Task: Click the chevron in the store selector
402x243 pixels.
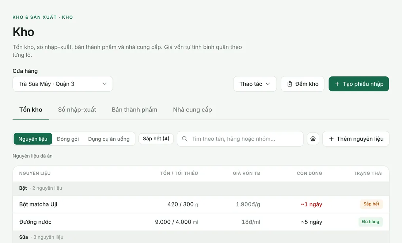Action: click(105, 84)
